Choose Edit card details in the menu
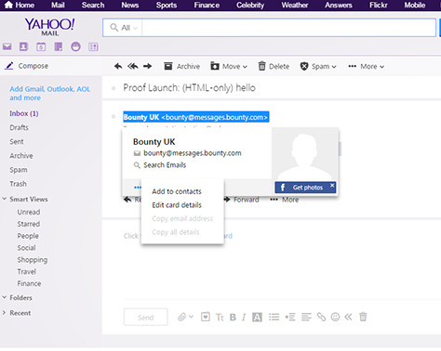 177,205
